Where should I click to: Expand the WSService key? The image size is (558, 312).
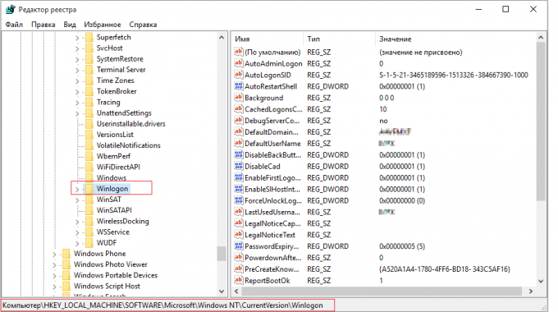pyautogui.click(x=77, y=232)
